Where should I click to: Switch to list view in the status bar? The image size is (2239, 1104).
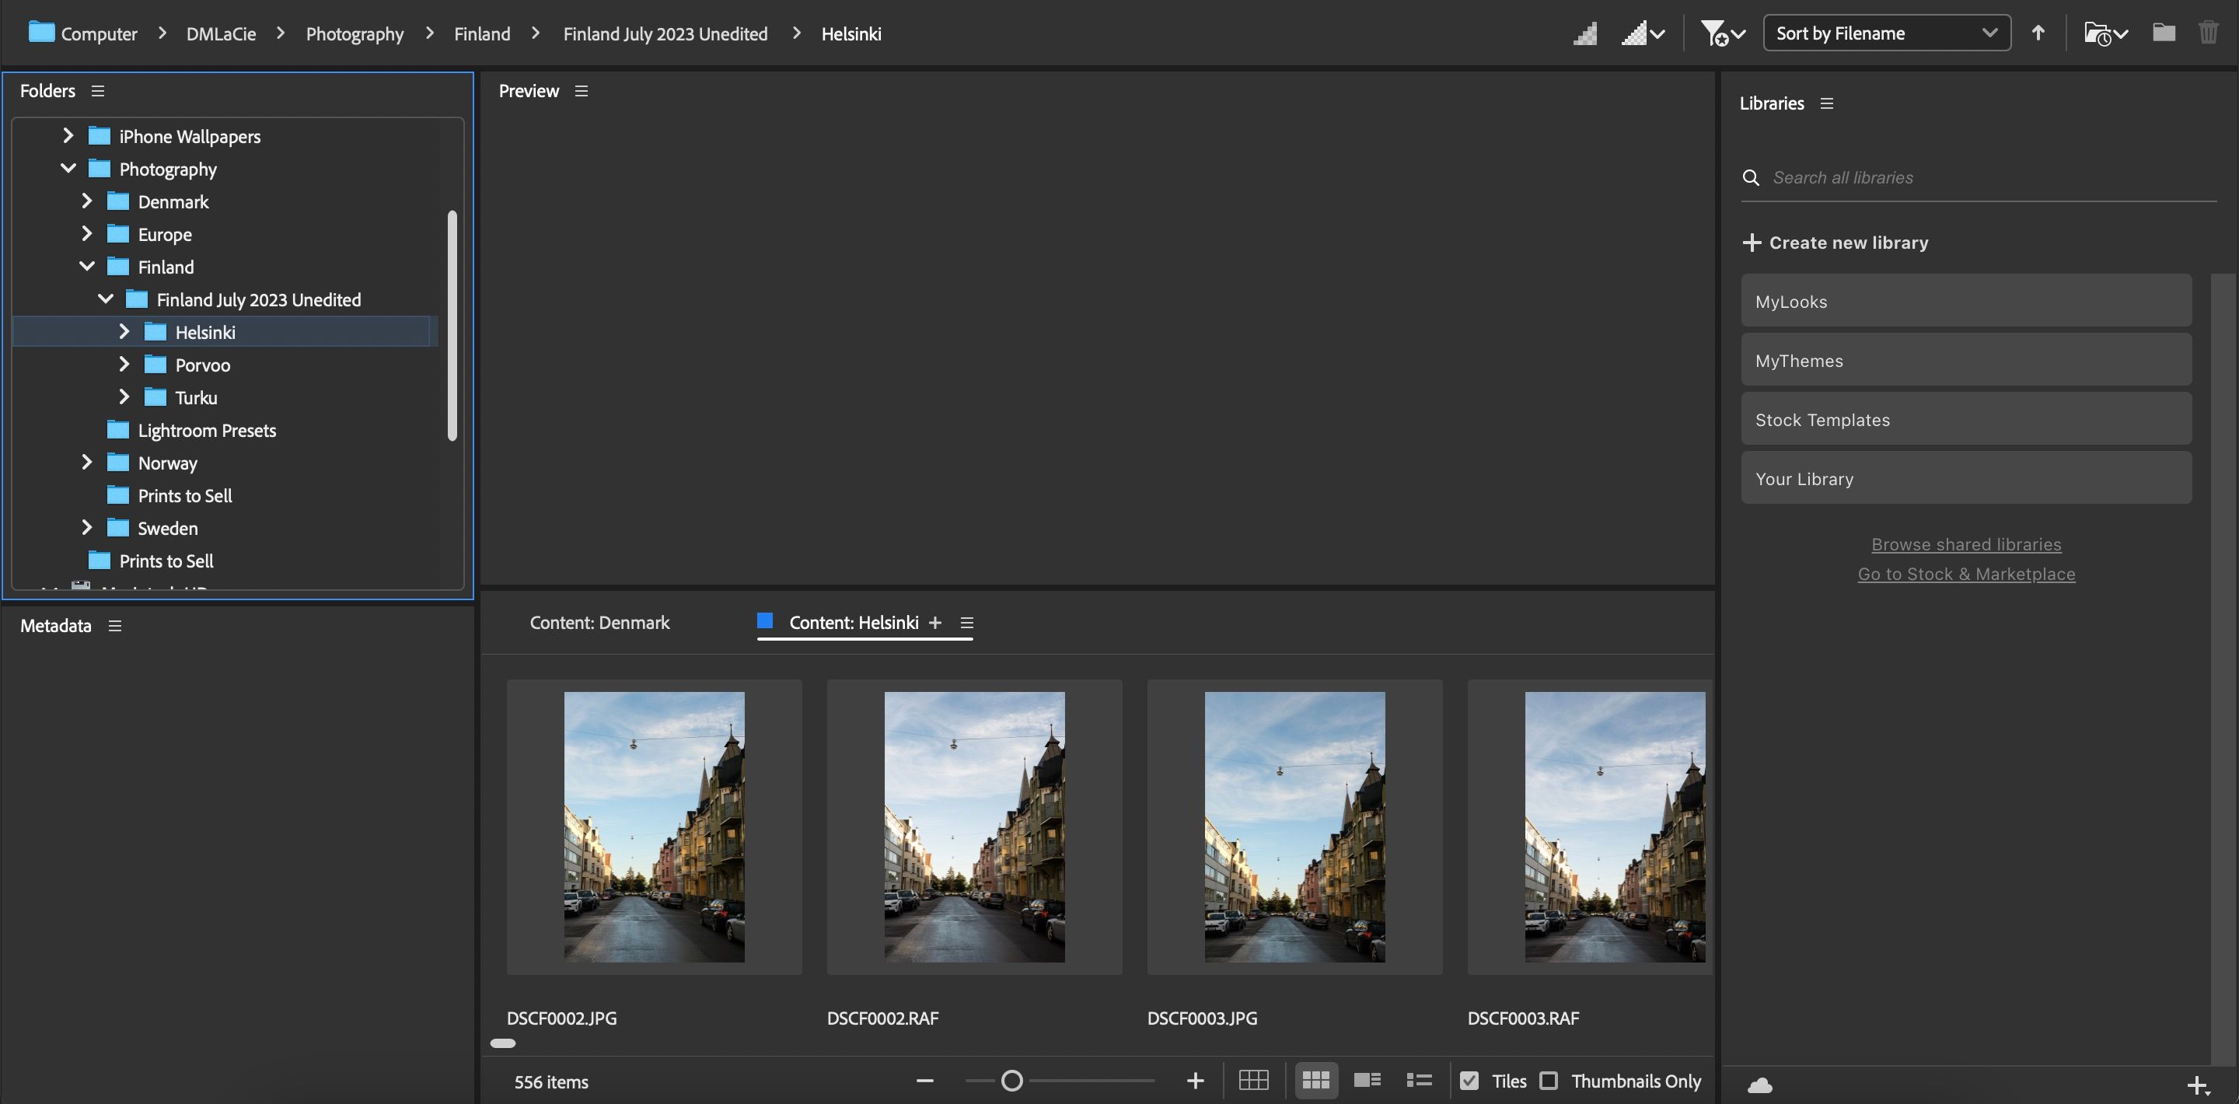coord(1417,1081)
